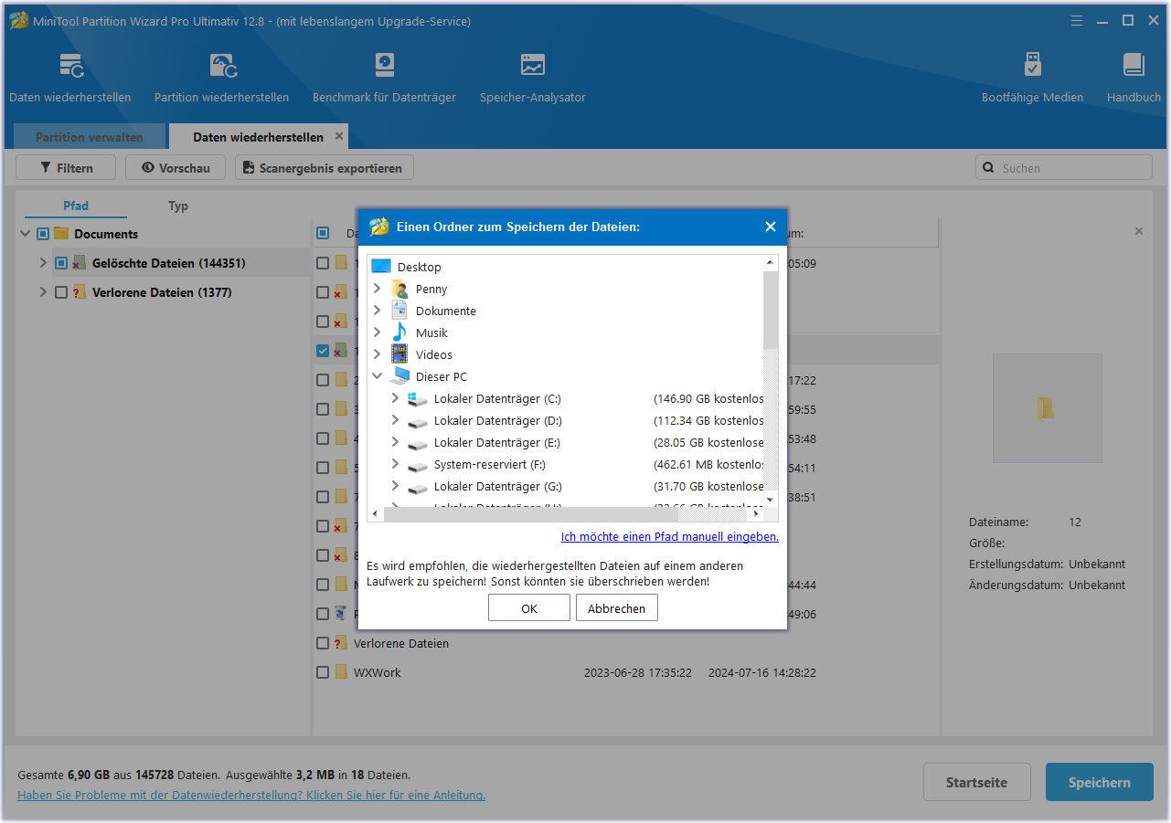Collapse the Documents tree node
This screenshot has width=1171, height=823.
(25, 234)
